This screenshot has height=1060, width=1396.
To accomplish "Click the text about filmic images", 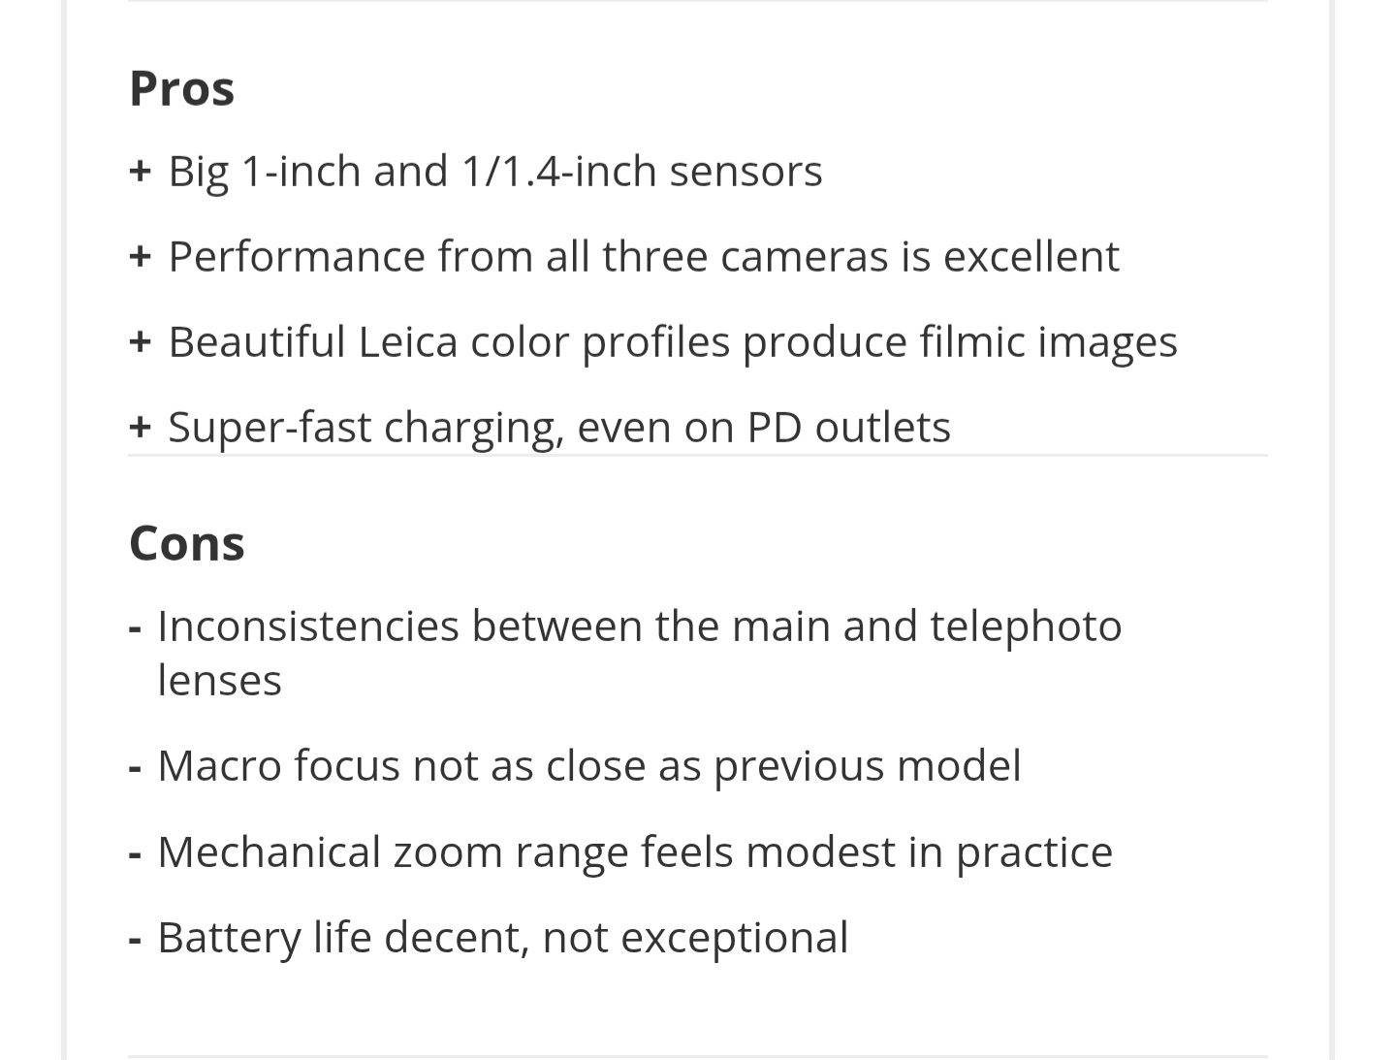I will click(673, 342).
